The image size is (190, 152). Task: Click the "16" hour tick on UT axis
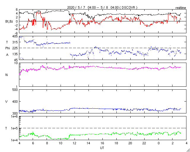(102, 143)
